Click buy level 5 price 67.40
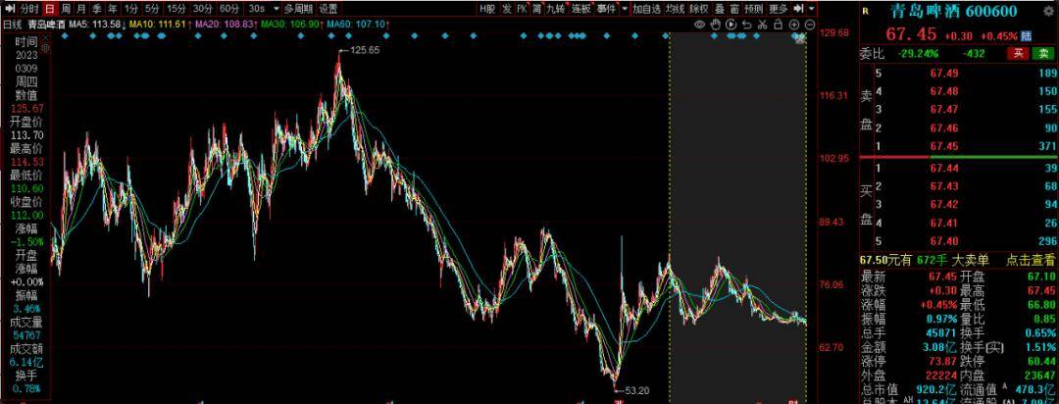This screenshot has height=404, width=1059. coord(943,240)
